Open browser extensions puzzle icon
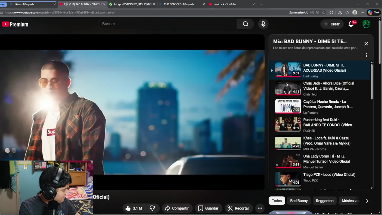 [x=331, y=13]
